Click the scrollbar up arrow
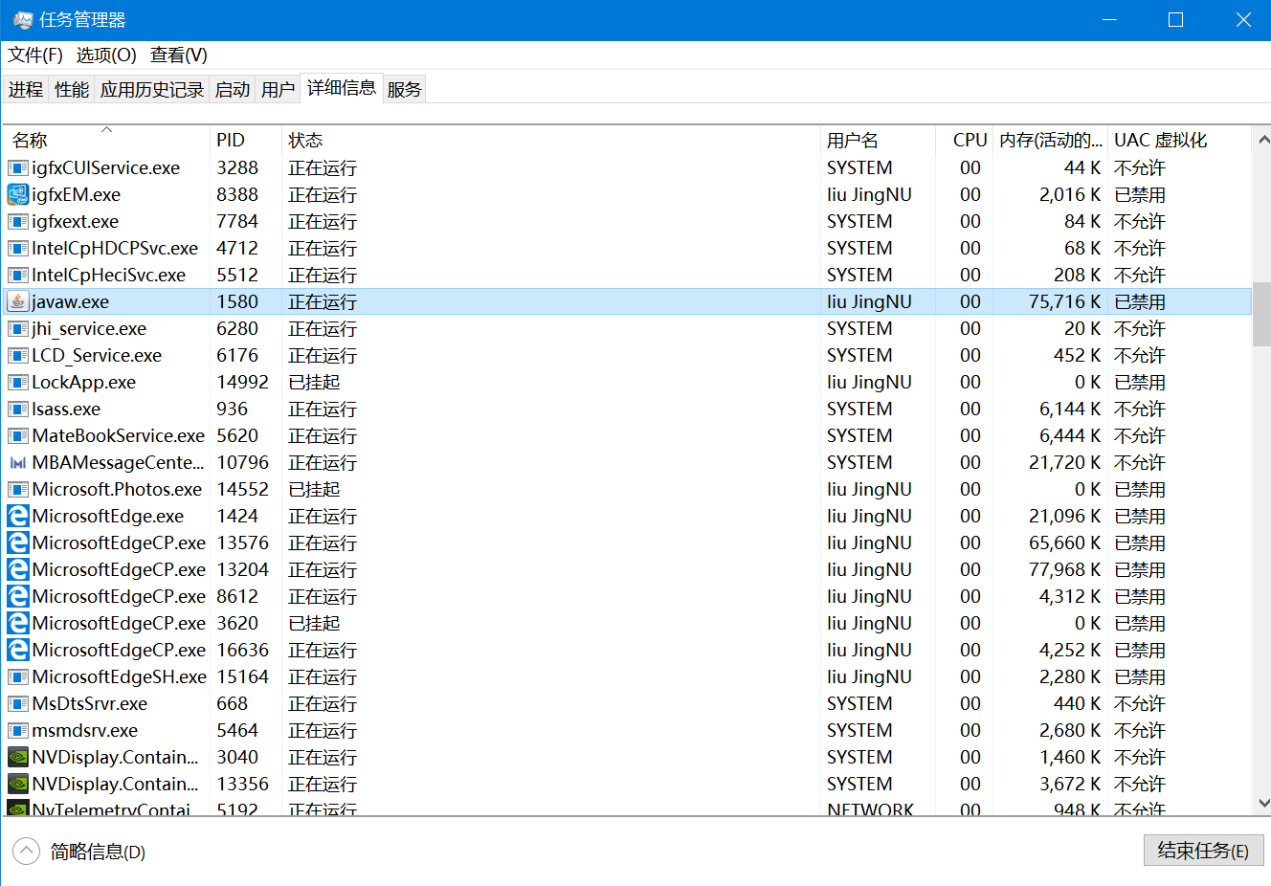Screen dimensions: 1271x886 (x=1262, y=140)
